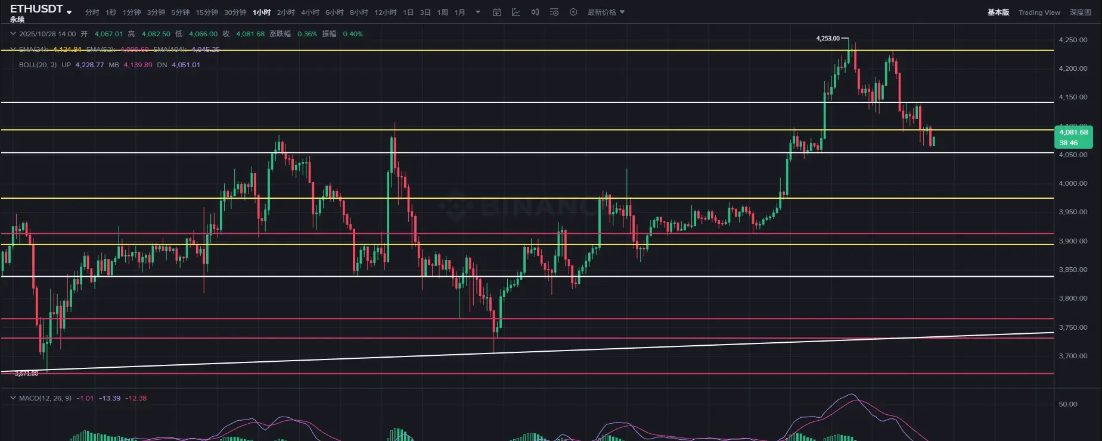Click the 3,700.00 price axis label
Screen dimensions: 1102x441
pyautogui.click(x=1073, y=356)
